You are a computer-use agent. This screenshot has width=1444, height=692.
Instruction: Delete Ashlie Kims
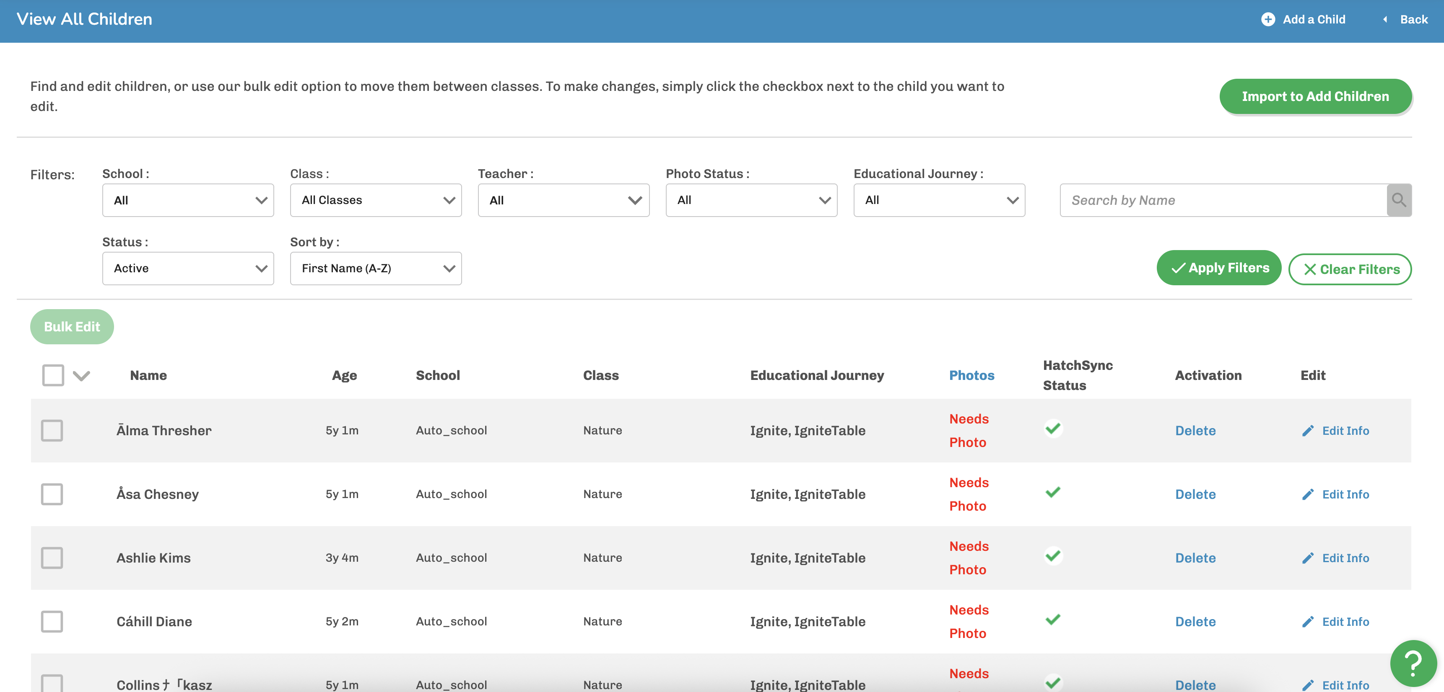coord(1195,558)
